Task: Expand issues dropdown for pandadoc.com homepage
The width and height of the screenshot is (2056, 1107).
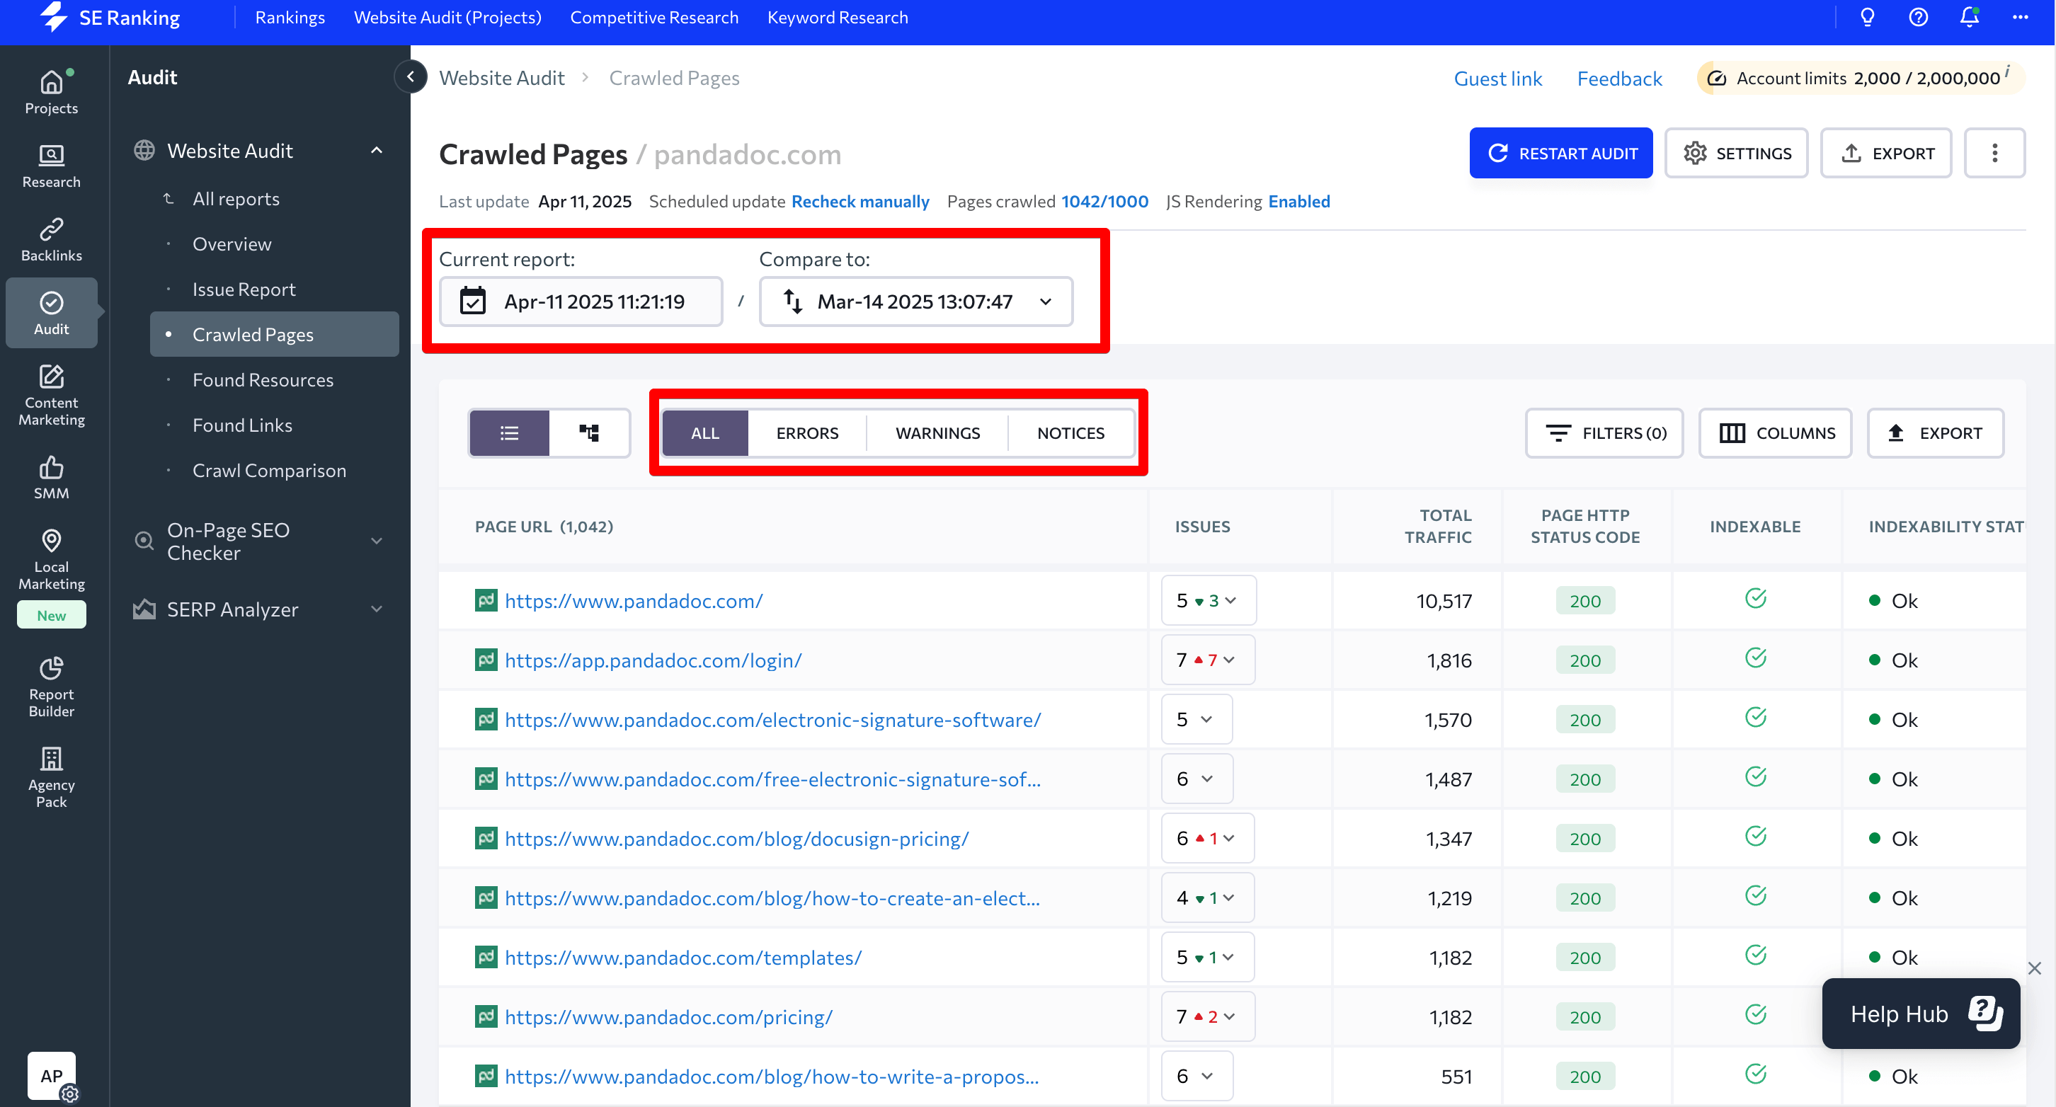Action: 1209,600
